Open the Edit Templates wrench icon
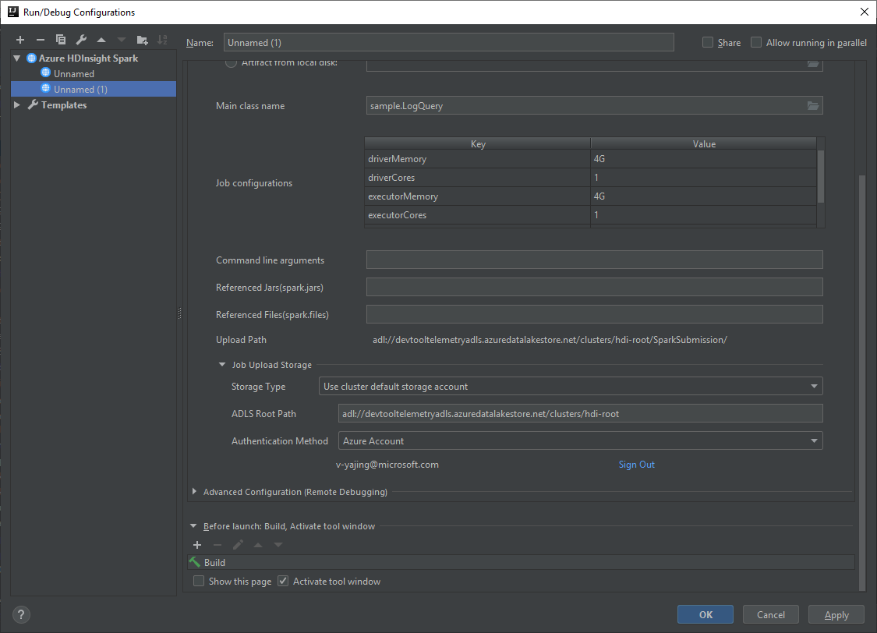This screenshot has width=877, height=633. coord(80,39)
